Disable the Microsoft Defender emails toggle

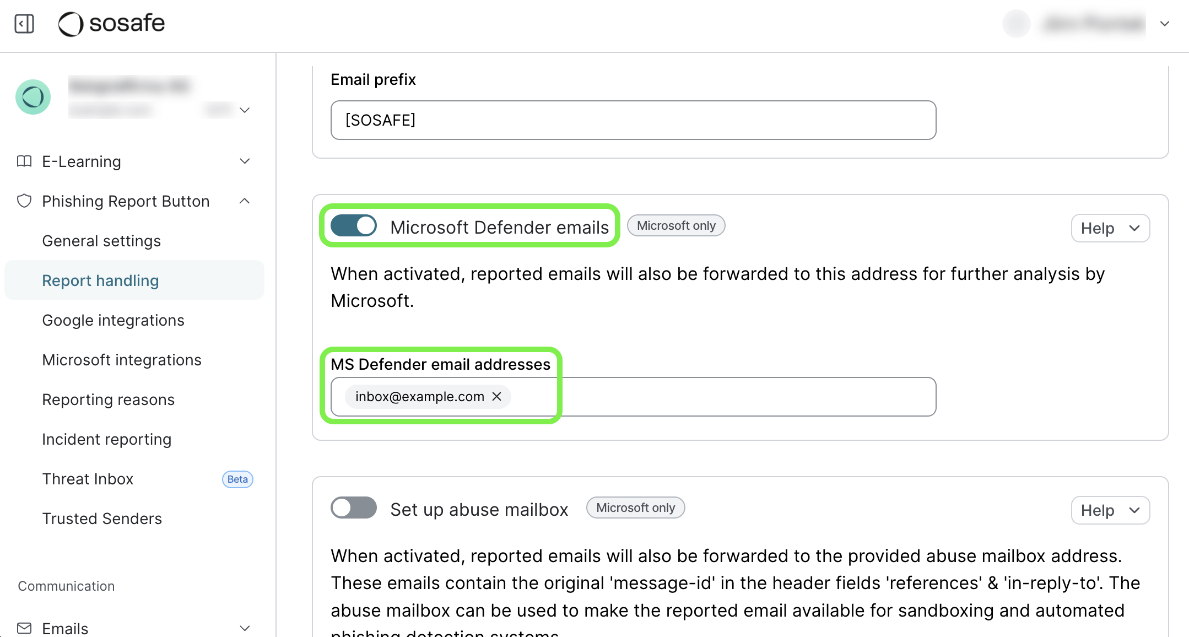(x=354, y=225)
